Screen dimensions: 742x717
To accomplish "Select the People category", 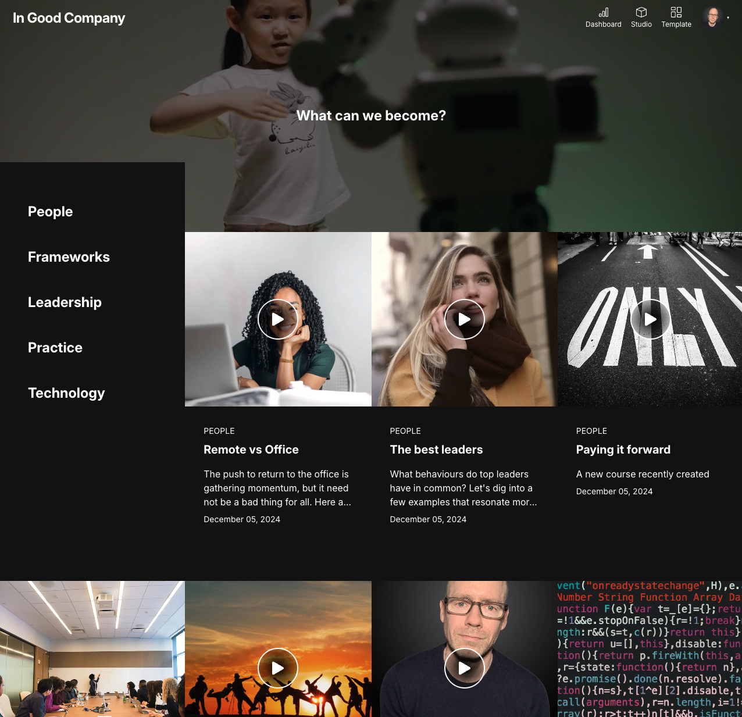I will coord(51,212).
